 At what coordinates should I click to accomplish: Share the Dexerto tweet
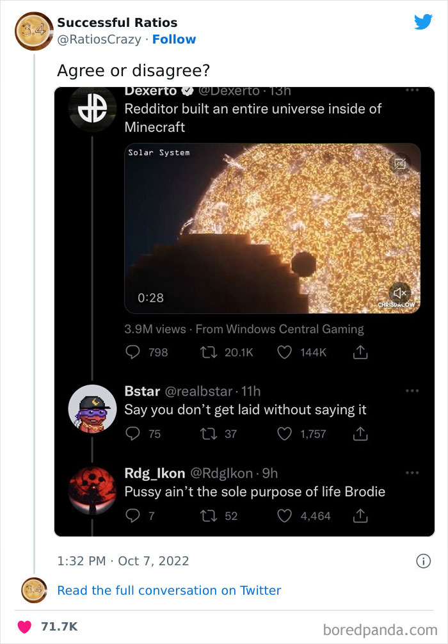click(x=360, y=352)
